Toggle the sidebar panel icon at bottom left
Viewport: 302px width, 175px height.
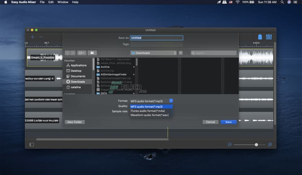click(32, 145)
